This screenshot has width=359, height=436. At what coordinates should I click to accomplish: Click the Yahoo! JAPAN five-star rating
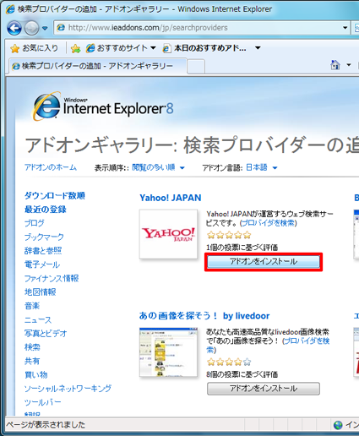(x=229, y=235)
